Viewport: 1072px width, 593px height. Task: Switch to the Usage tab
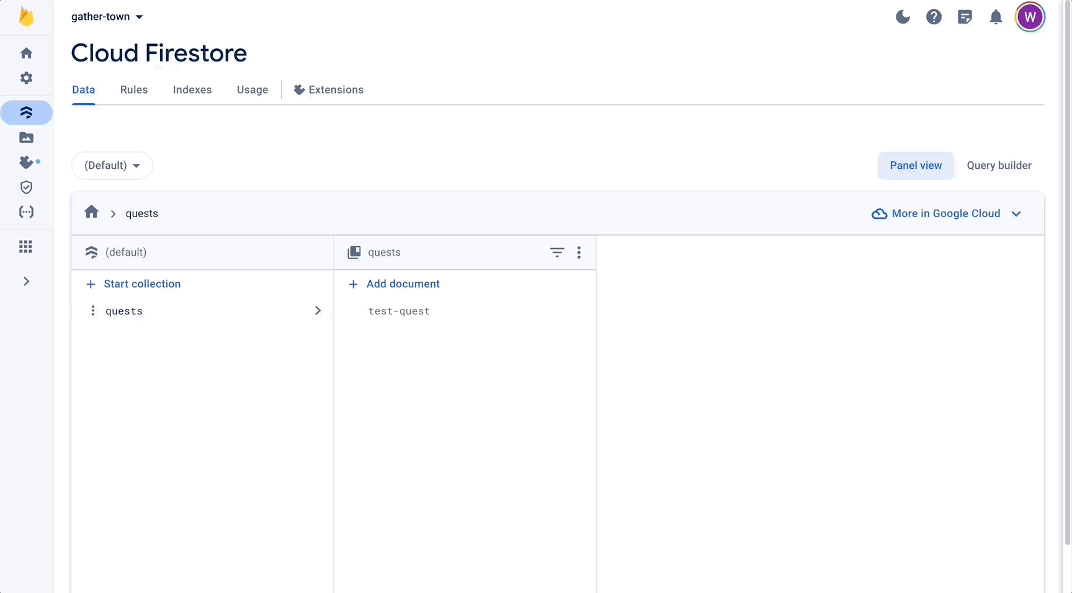[x=252, y=90]
